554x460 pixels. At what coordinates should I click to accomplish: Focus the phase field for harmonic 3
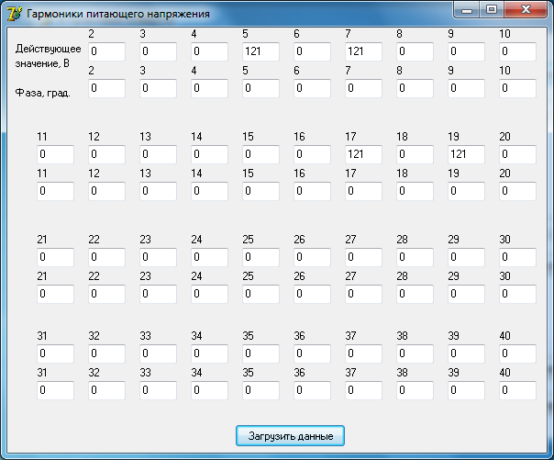pyautogui.click(x=158, y=88)
